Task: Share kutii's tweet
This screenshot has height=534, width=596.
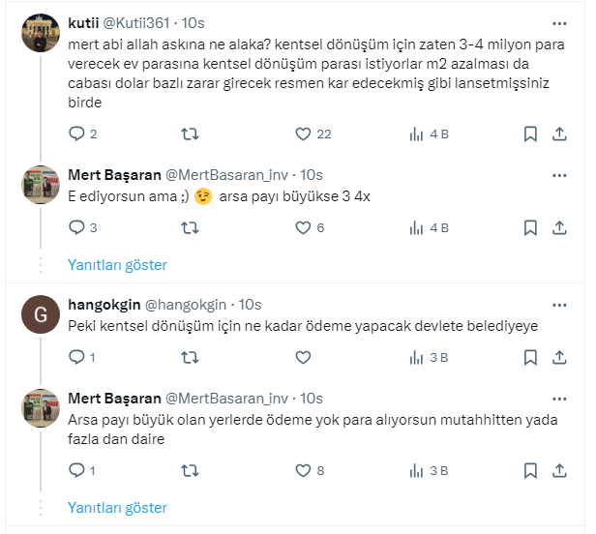Action: pos(559,134)
